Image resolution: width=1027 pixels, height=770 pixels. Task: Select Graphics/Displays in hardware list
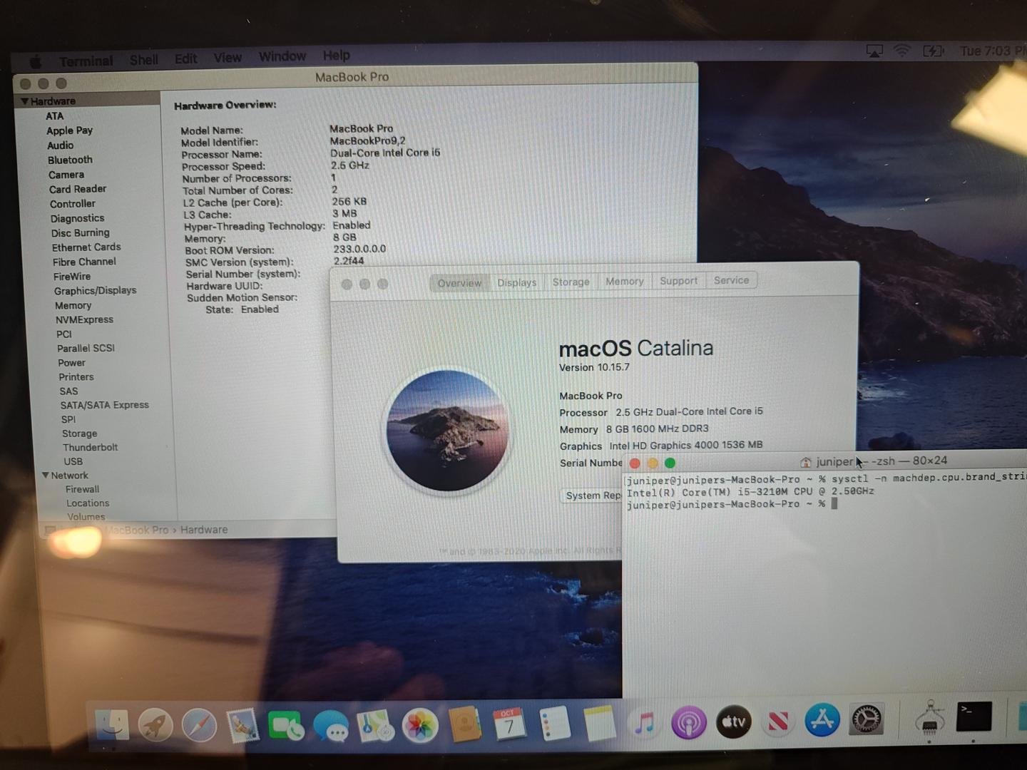pyautogui.click(x=95, y=291)
